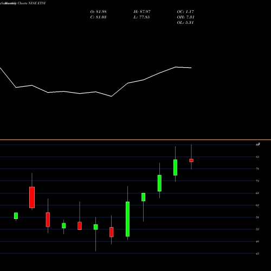Click the first small green candle
This screenshot has height=271, width=271.
[16, 216]
